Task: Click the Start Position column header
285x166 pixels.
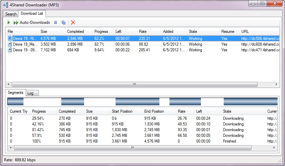Action: (126, 111)
